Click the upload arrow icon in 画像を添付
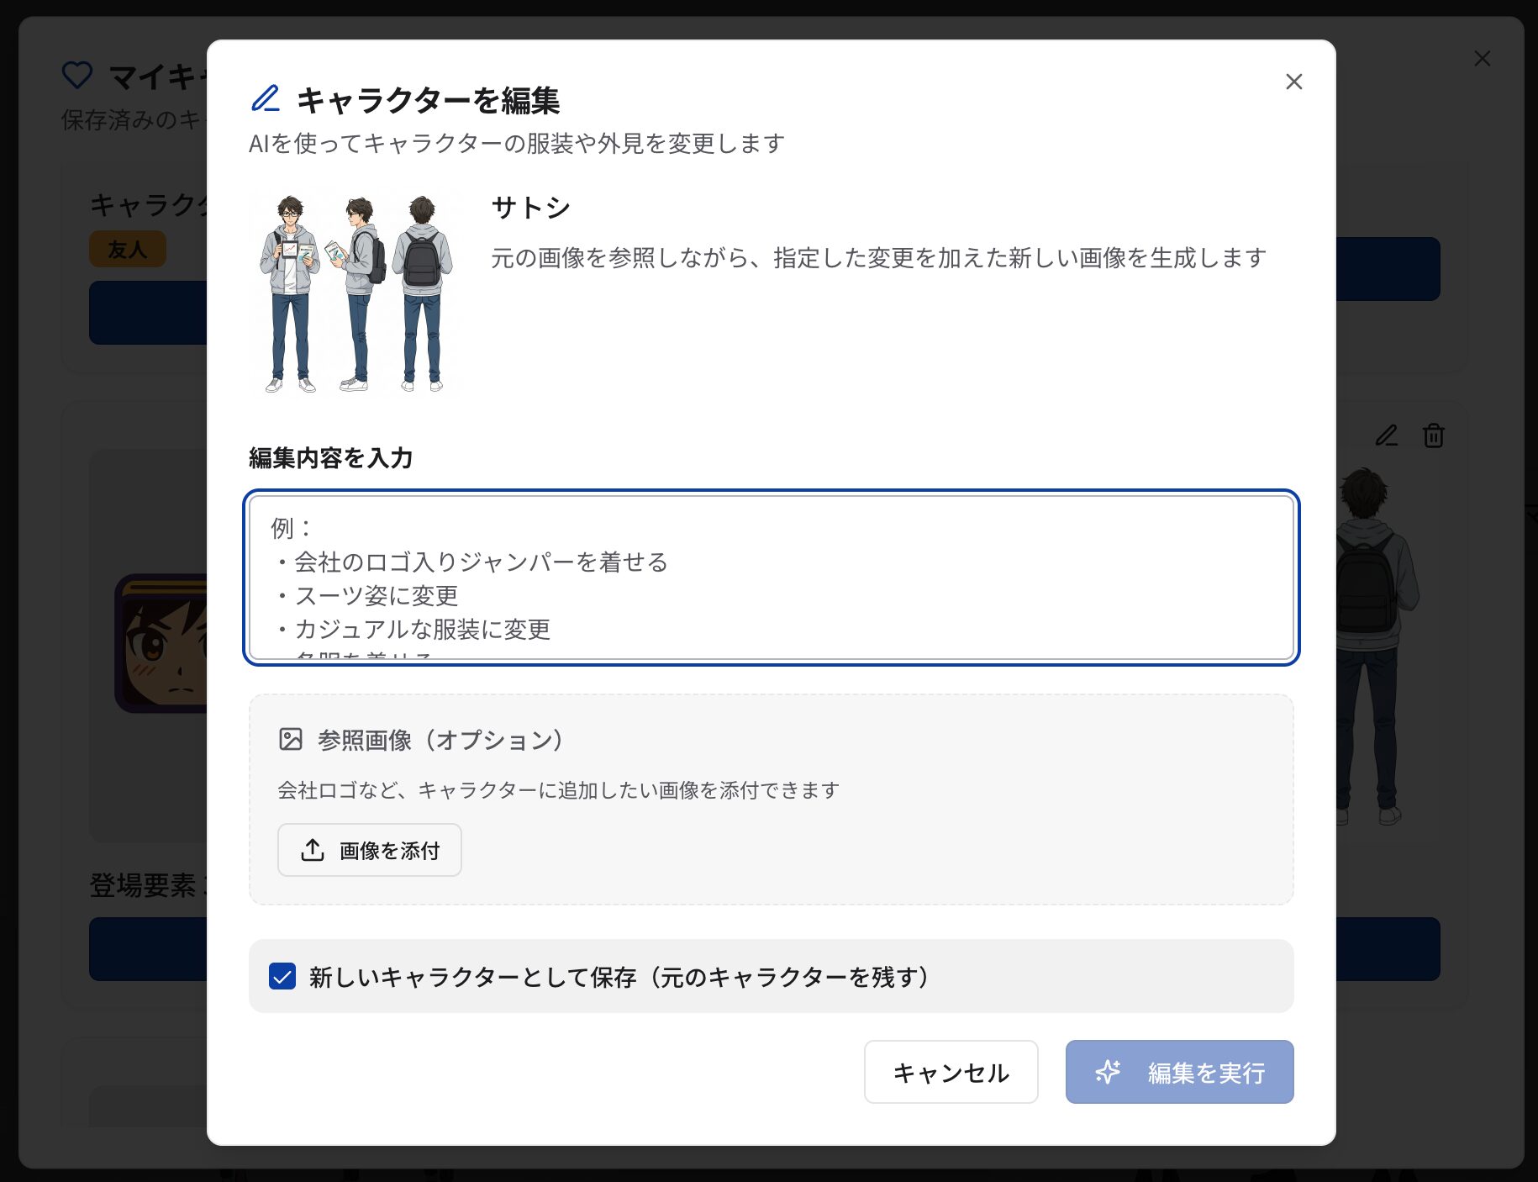The width and height of the screenshot is (1538, 1182). (x=313, y=850)
